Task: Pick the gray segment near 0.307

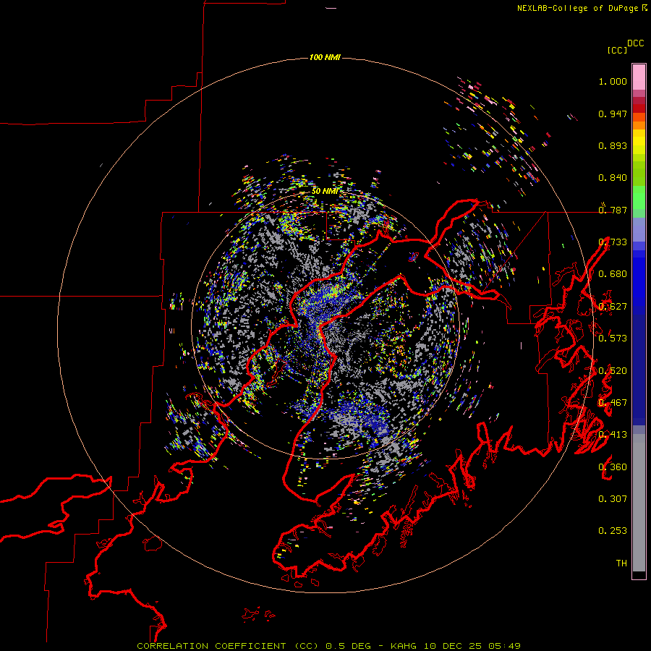Action: click(639, 503)
